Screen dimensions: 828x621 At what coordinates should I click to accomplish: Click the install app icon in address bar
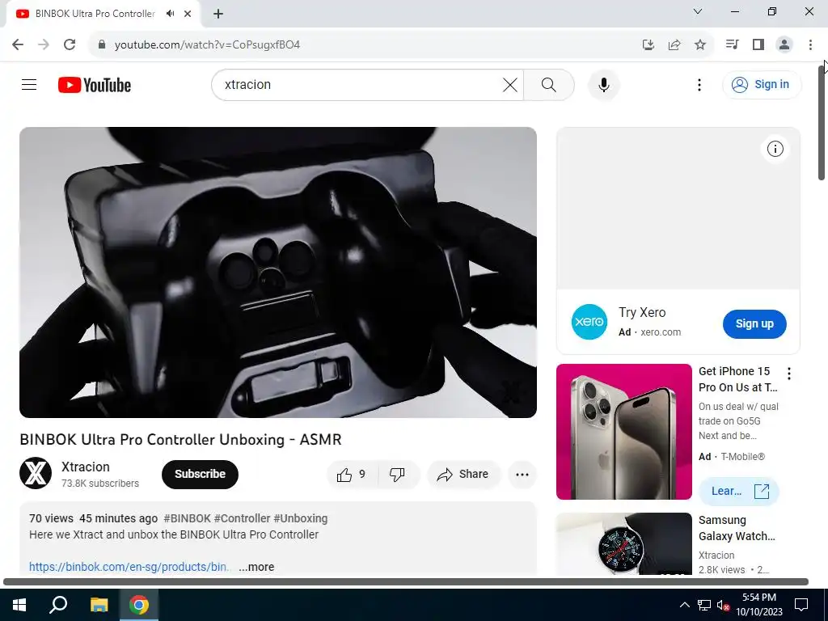(648, 44)
